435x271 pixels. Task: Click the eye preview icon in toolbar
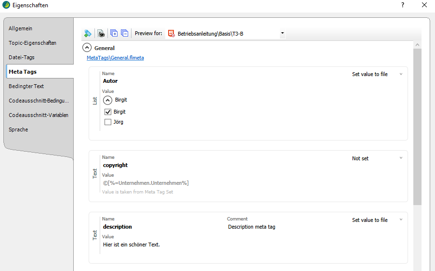pos(101,33)
